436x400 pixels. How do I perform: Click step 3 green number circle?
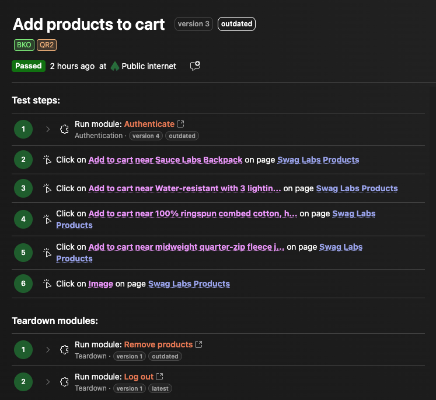23,188
